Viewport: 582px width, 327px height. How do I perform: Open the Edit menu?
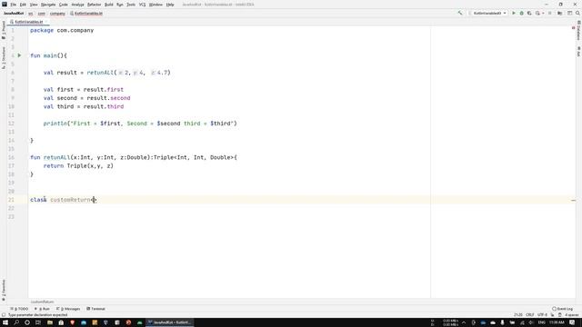pyautogui.click(x=23, y=5)
